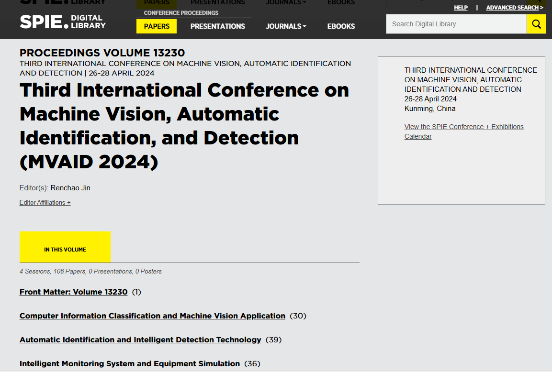View the SPIE Conference + Exhibitions Calendar
This screenshot has width=552, height=372.
coord(463,131)
